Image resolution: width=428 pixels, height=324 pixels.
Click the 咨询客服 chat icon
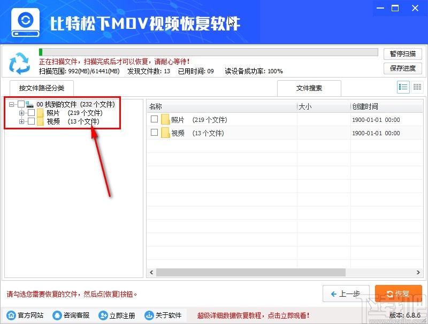(57, 315)
